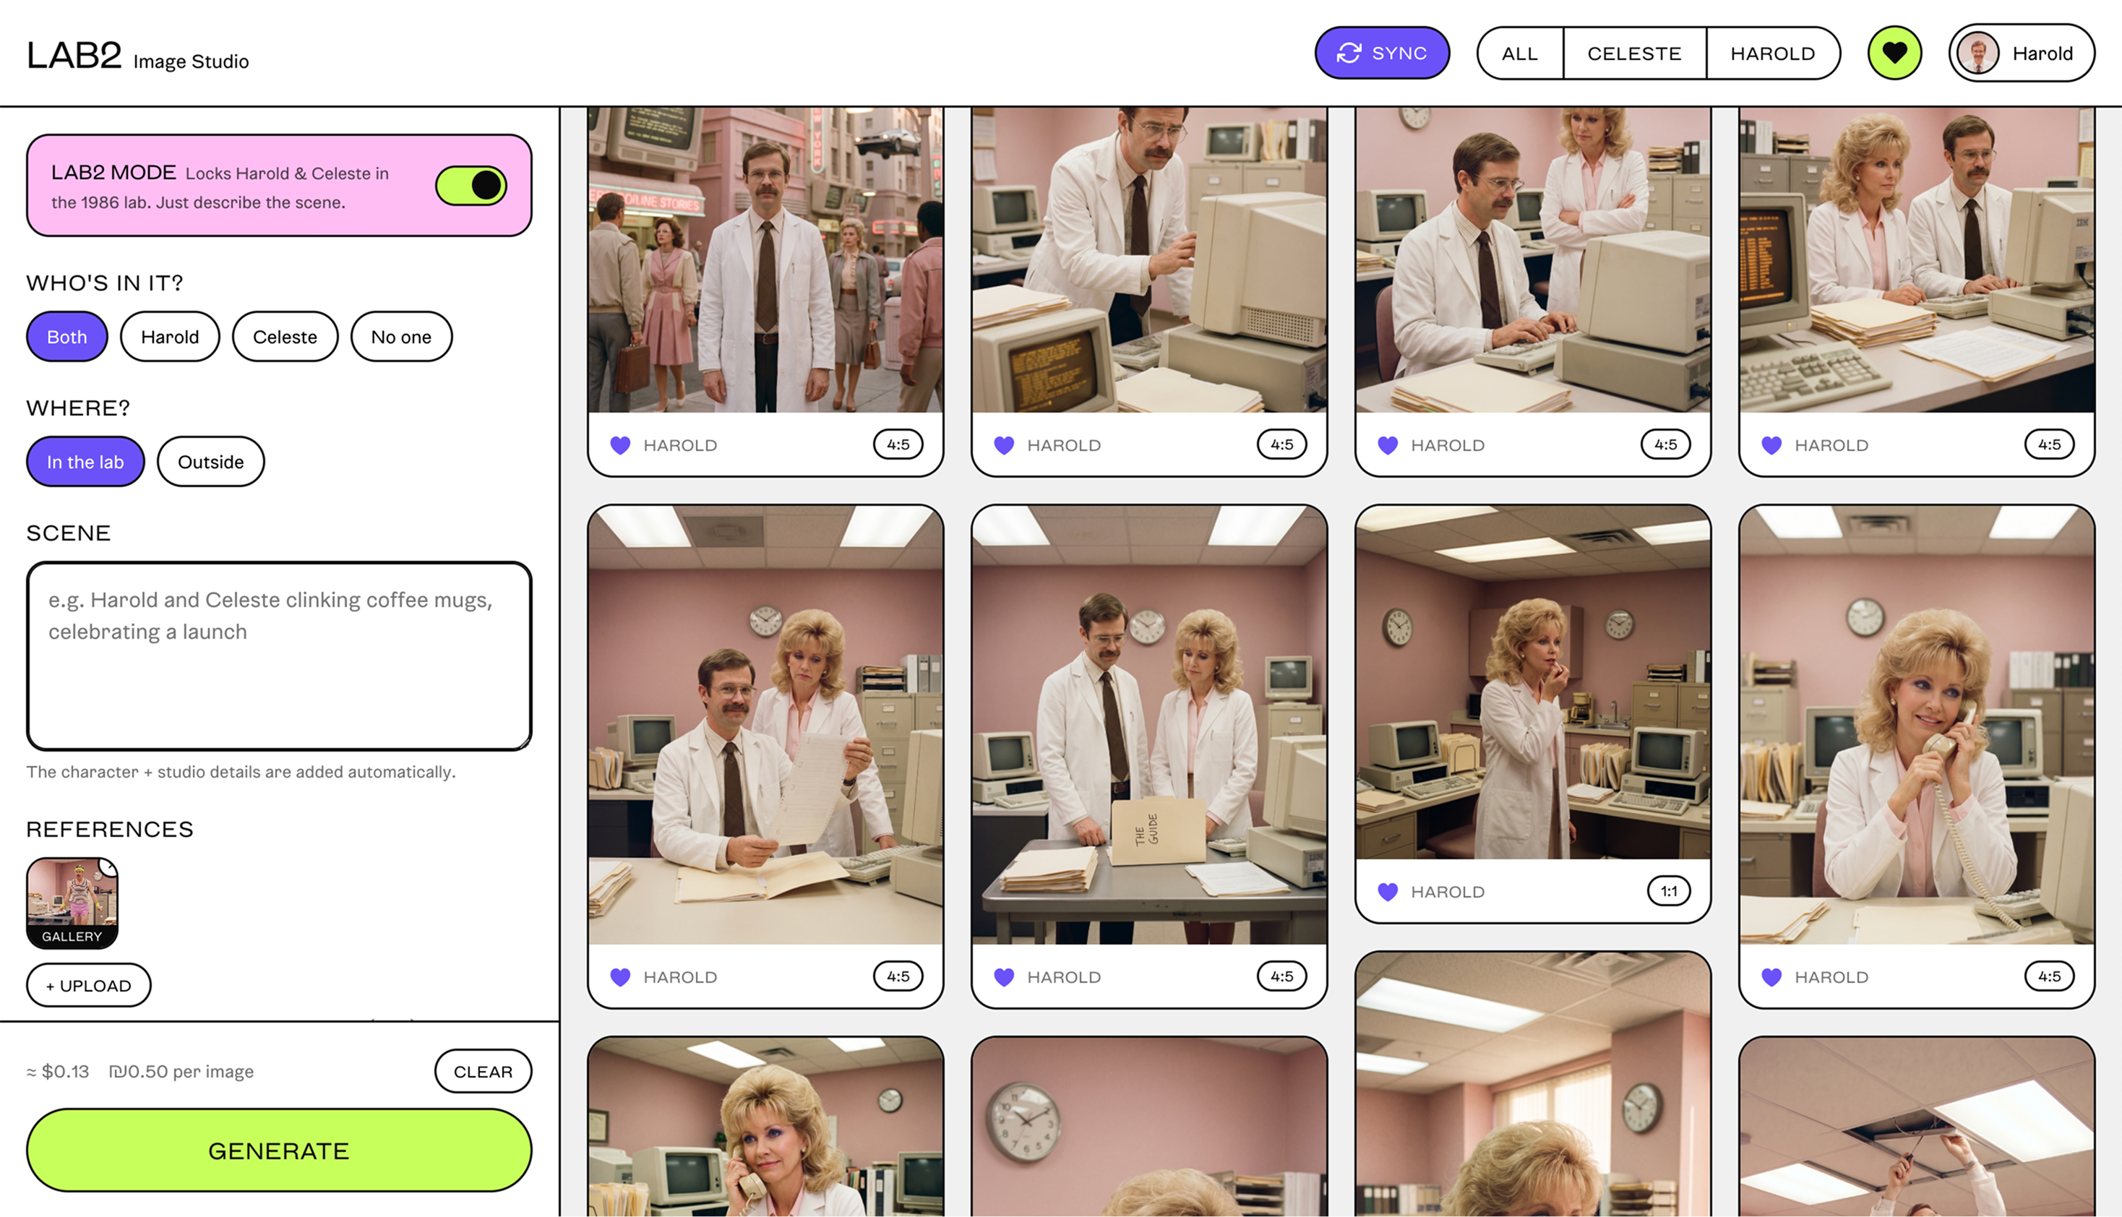Open the GALLERY reference thumbnail

point(72,903)
